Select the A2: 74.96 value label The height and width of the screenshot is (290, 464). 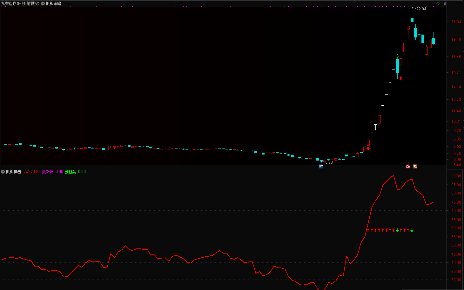point(33,172)
